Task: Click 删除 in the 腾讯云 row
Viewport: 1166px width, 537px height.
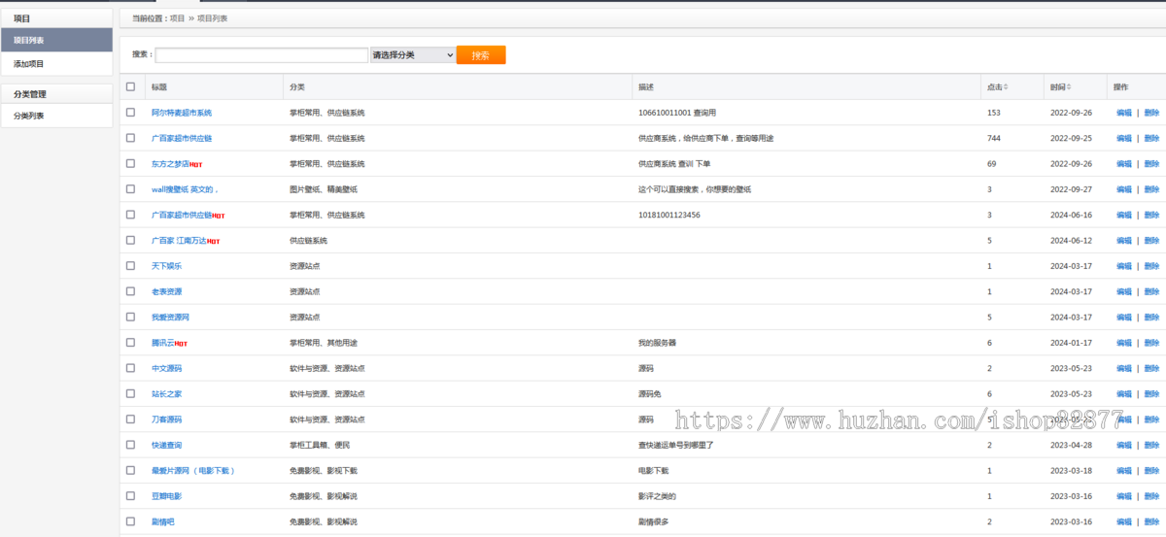Action: click(x=1151, y=343)
